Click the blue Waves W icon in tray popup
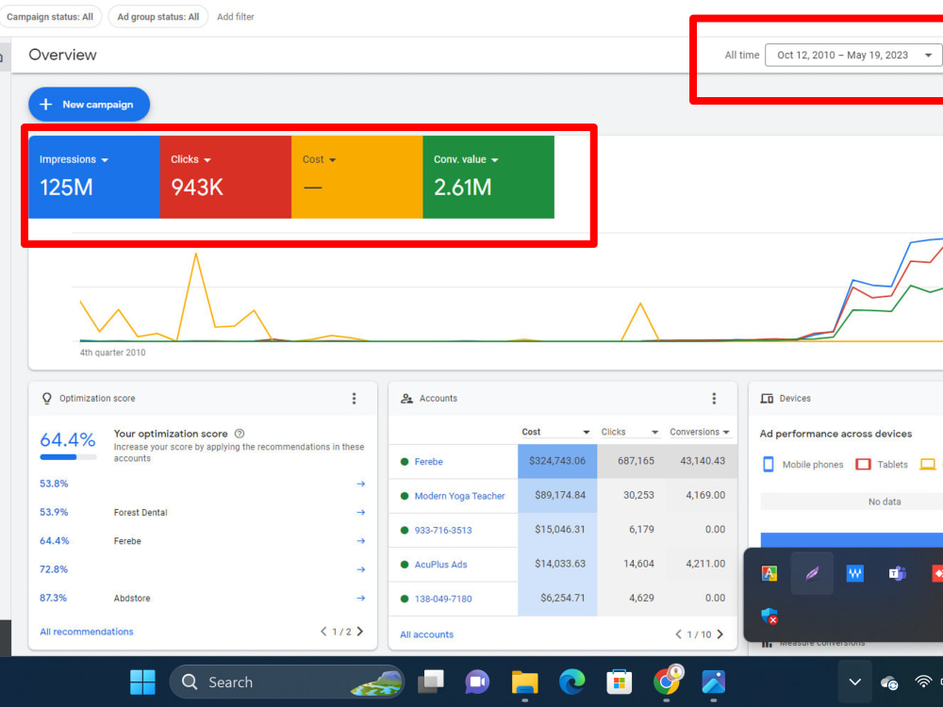The height and width of the screenshot is (707, 943). click(x=854, y=573)
